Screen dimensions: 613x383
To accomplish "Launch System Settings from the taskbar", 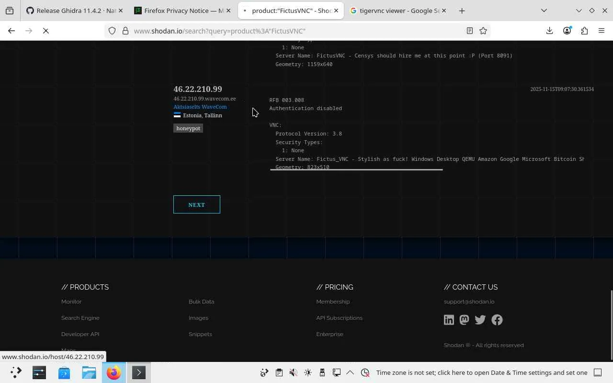I will coord(39,372).
